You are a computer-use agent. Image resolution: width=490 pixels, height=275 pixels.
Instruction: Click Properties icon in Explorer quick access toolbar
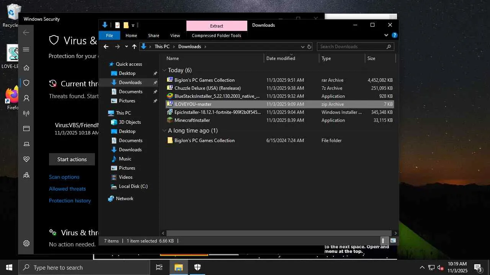tap(118, 25)
